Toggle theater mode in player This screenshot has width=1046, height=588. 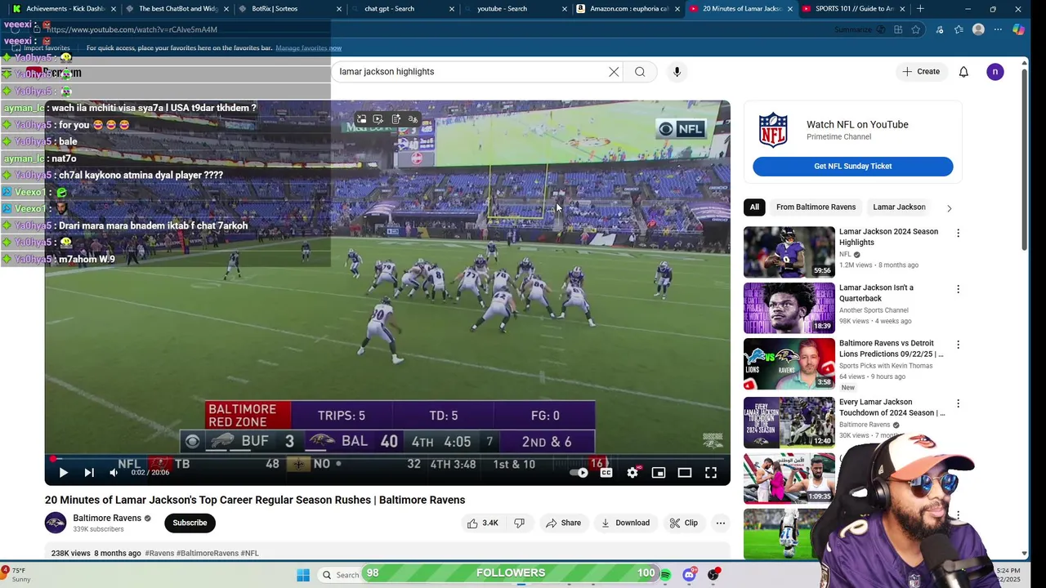click(685, 472)
